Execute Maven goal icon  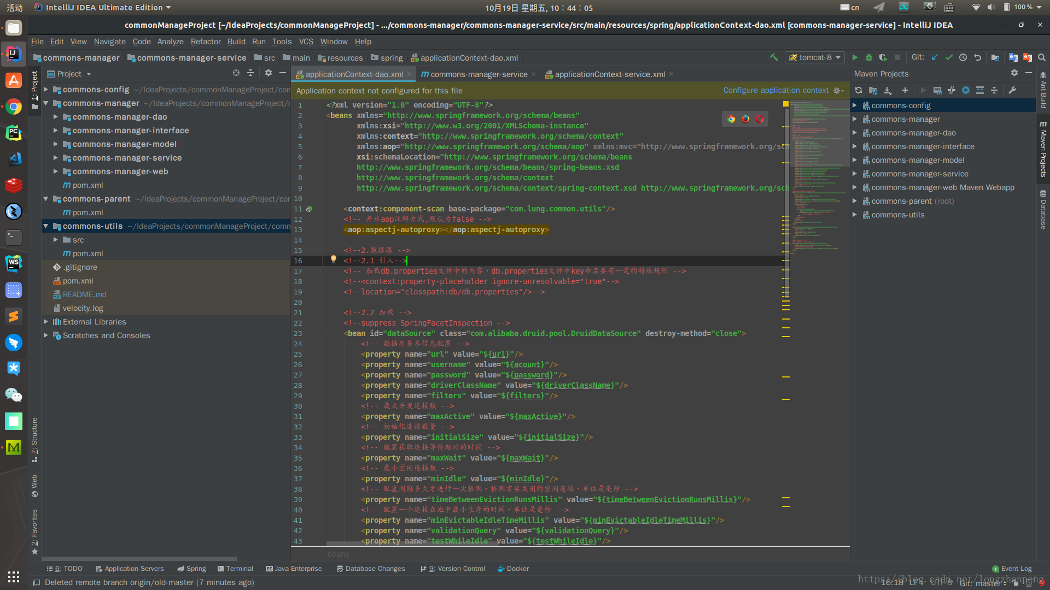click(937, 90)
